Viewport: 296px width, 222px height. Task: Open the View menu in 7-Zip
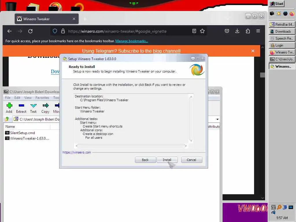coord(28,98)
